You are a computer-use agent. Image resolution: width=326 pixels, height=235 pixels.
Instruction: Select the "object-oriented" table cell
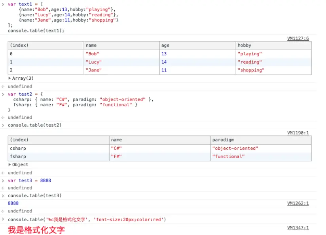(261, 149)
